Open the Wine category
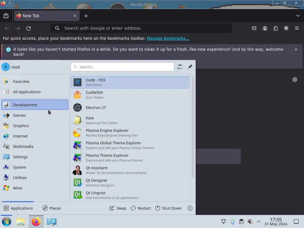The height and width of the screenshot is (228, 304). tap(35, 188)
